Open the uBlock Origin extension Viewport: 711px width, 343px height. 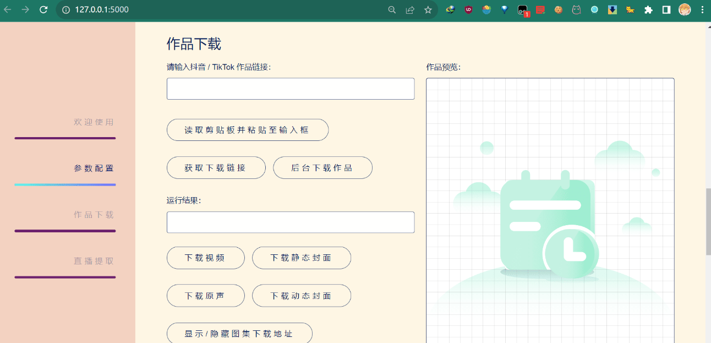click(468, 9)
